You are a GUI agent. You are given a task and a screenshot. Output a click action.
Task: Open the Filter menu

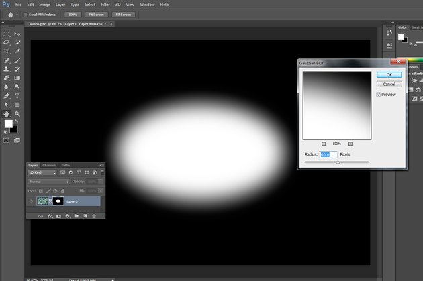(x=105, y=5)
